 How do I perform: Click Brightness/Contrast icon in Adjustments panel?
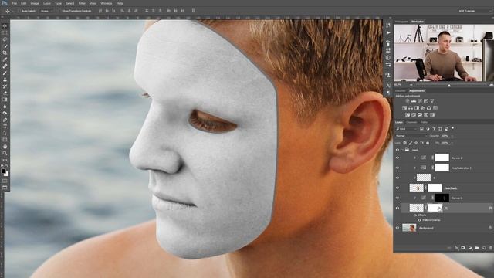408,101
